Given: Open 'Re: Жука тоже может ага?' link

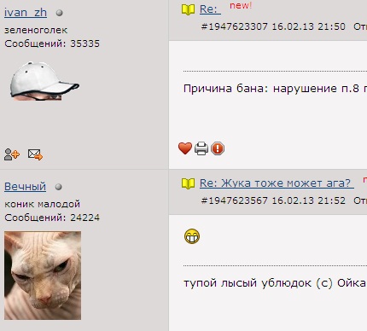Looking at the screenshot, I should point(277,183).
